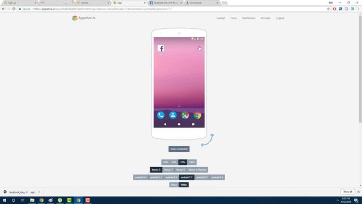Choose the leftmost Android 4.4 version
This screenshot has height=204, width=362.
point(141,177)
